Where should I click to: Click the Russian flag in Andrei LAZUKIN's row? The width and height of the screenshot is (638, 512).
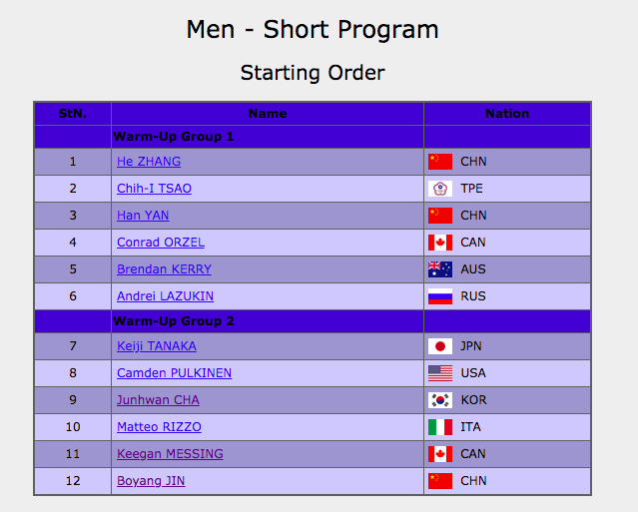click(x=440, y=296)
